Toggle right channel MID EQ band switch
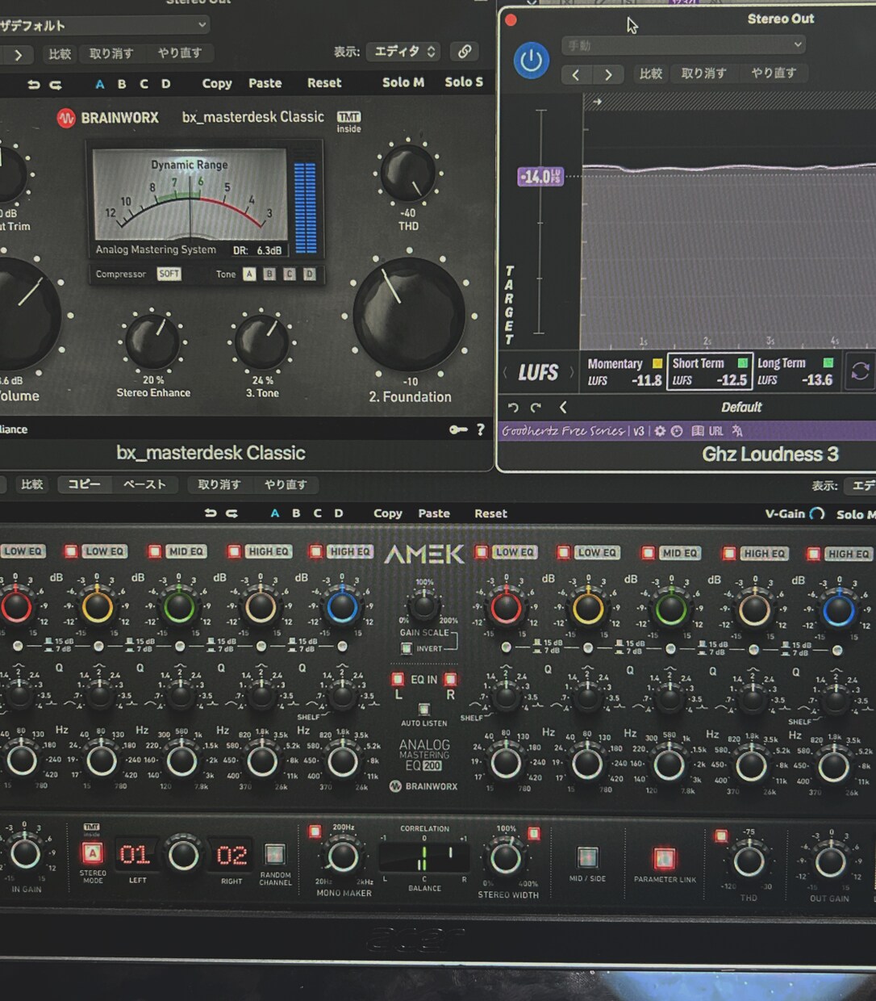The width and height of the screenshot is (876, 1001). coord(647,553)
